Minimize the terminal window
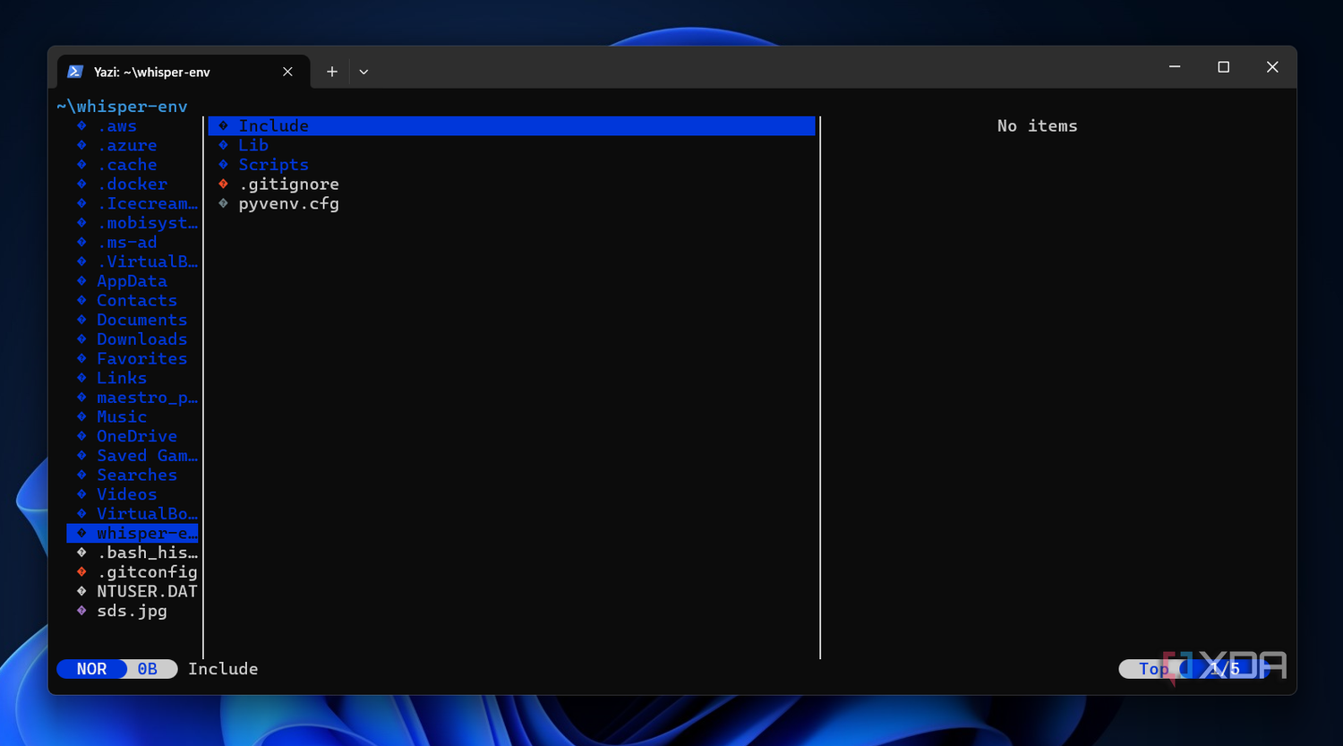Image resolution: width=1343 pixels, height=746 pixels. [x=1175, y=67]
